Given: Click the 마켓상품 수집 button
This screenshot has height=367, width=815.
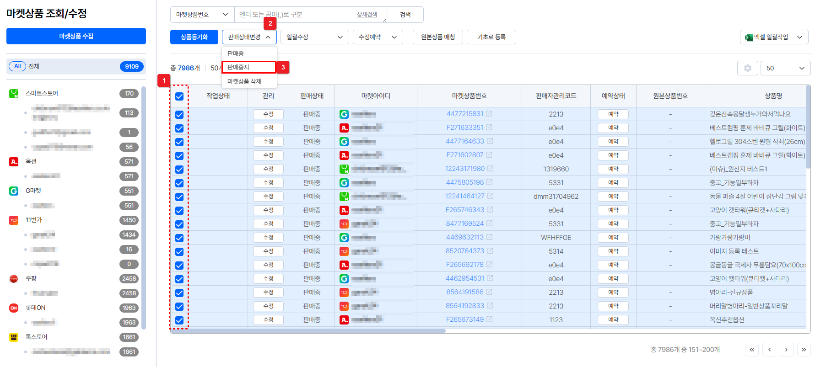Looking at the screenshot, I should [x=76, y=36].
